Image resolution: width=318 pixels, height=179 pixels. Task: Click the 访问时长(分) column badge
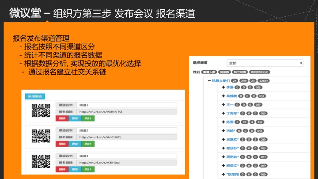click(259, 72)
